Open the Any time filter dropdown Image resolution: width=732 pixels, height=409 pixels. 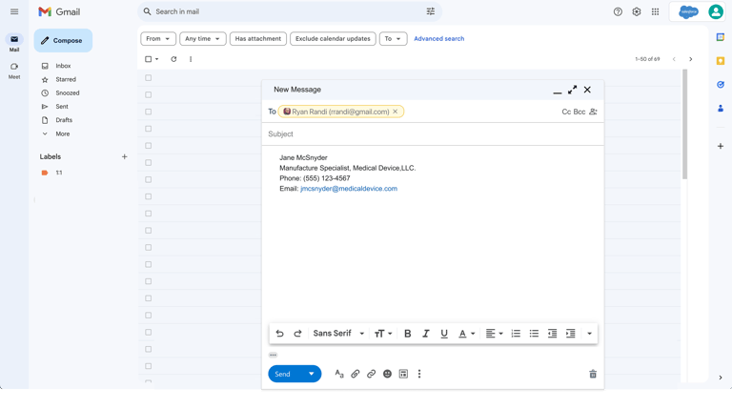[x=203, y=39]
